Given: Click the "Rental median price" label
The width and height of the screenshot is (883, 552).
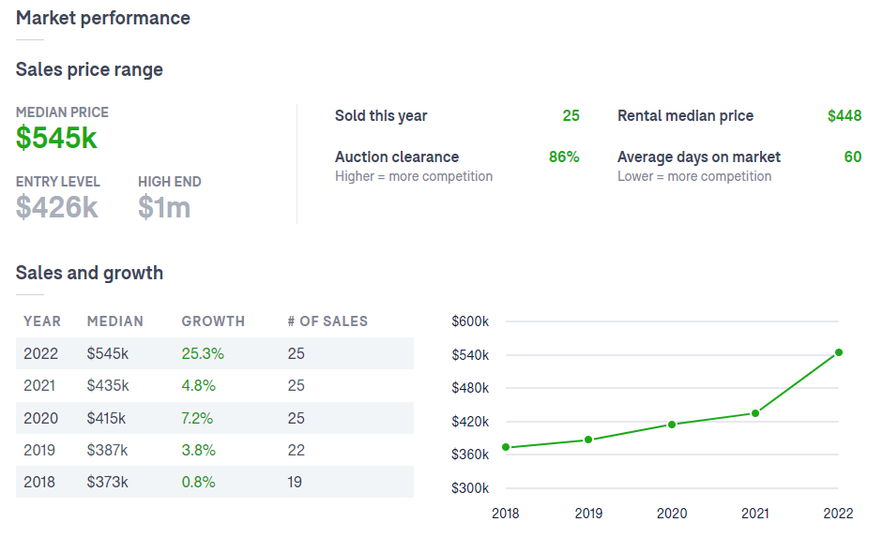Looking at the screenshot, I should click(685, 115).
